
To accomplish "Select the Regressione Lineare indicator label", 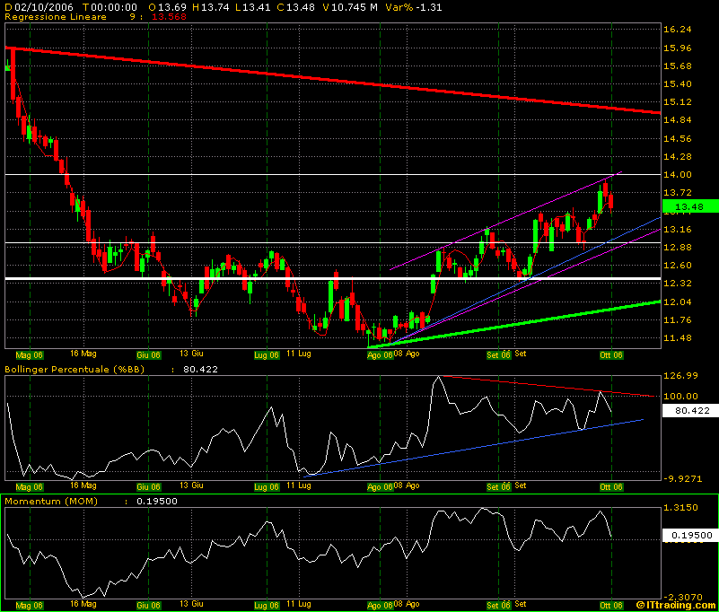I will 56,16.
